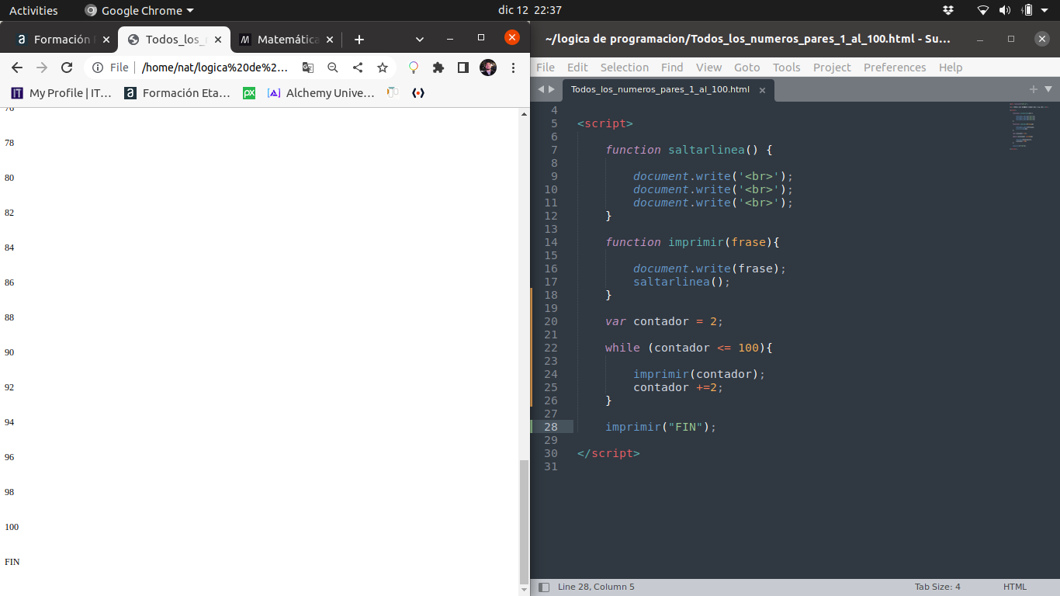Screen dimensions: 1060x596
Task: Open Sublime Tools menu
Action: [x=786, y=68]
